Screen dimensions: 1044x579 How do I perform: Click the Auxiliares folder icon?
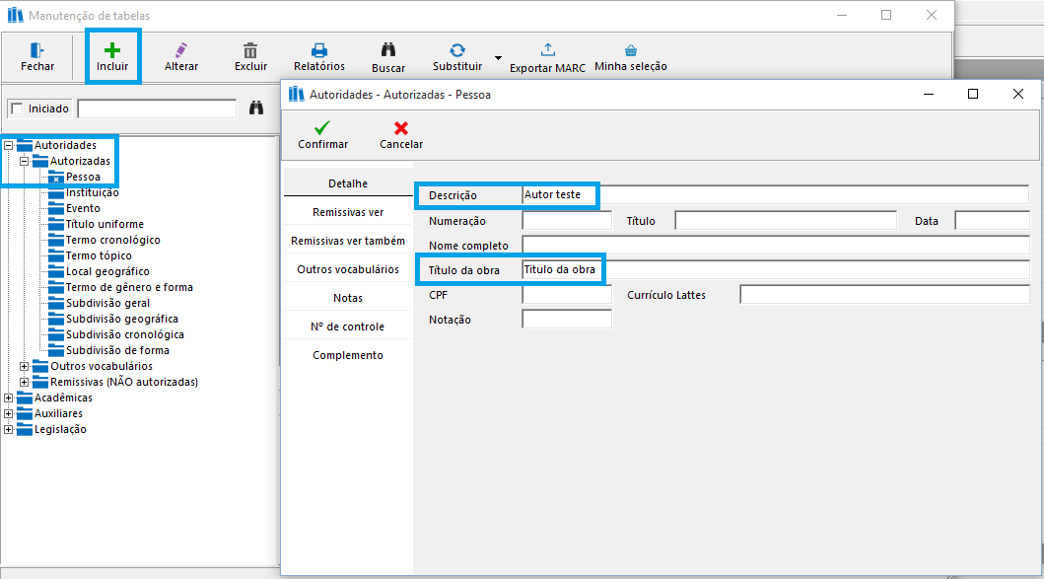tap(25, 413)
